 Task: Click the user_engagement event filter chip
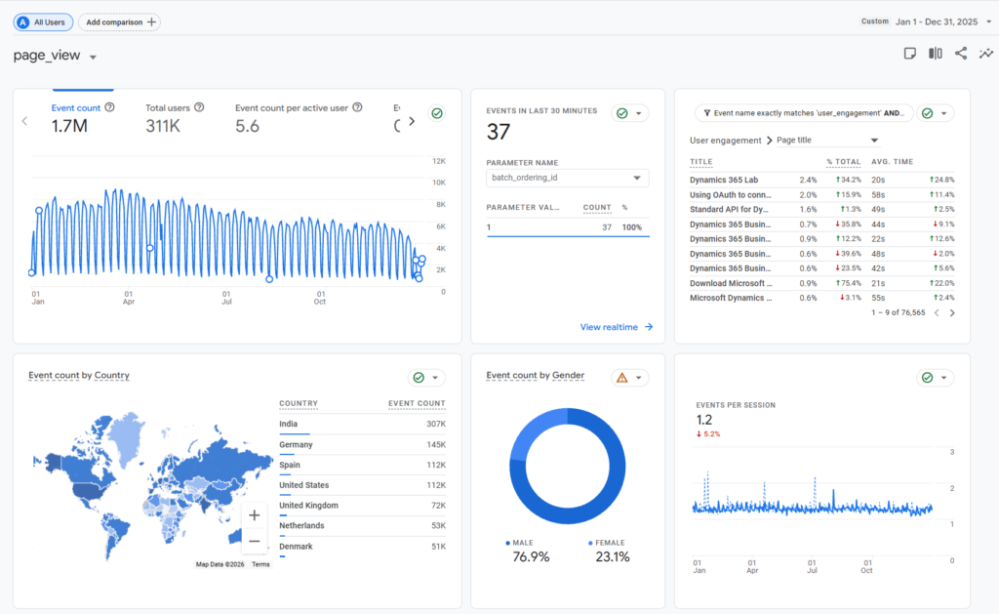pyautogui.click(x=804, y=113)
